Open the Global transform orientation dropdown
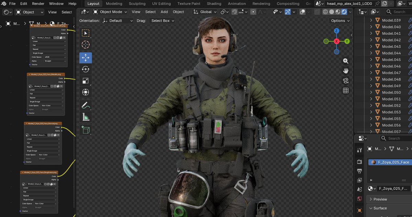Image resolution: width=412 pixels, height=217 pixels. (x=205, y=12)
